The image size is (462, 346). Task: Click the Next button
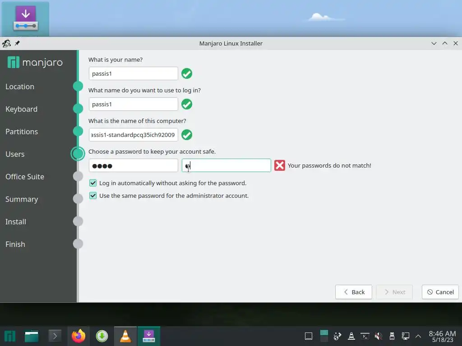394,292
